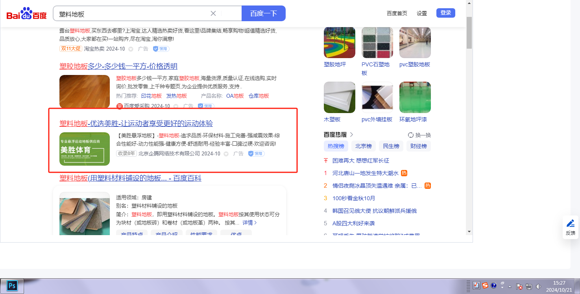Switch to the 财经榜 tab
580x294 pixels.
point(419,146)
